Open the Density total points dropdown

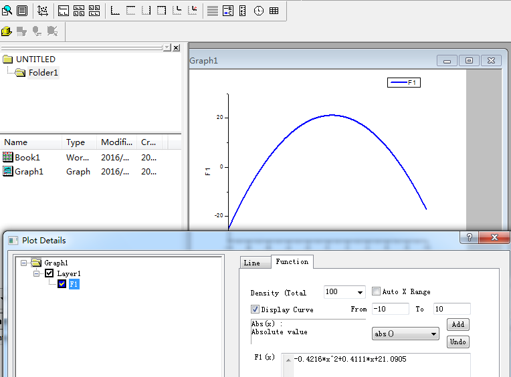click(361, 293)
